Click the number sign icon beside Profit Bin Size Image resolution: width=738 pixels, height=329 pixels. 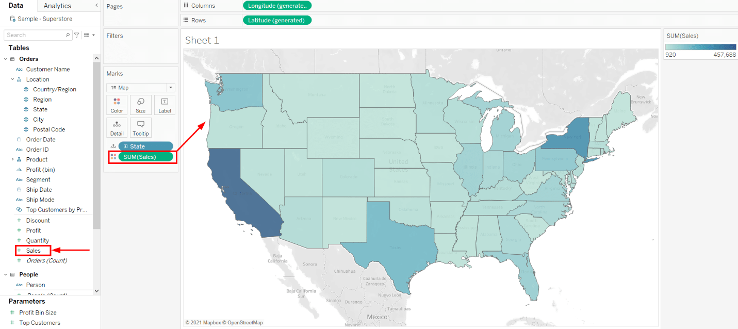[x=12, y=312]
